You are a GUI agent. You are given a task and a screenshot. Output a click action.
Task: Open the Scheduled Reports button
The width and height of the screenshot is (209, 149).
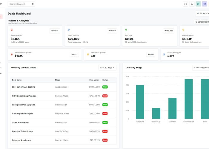[x=202, y=22]
